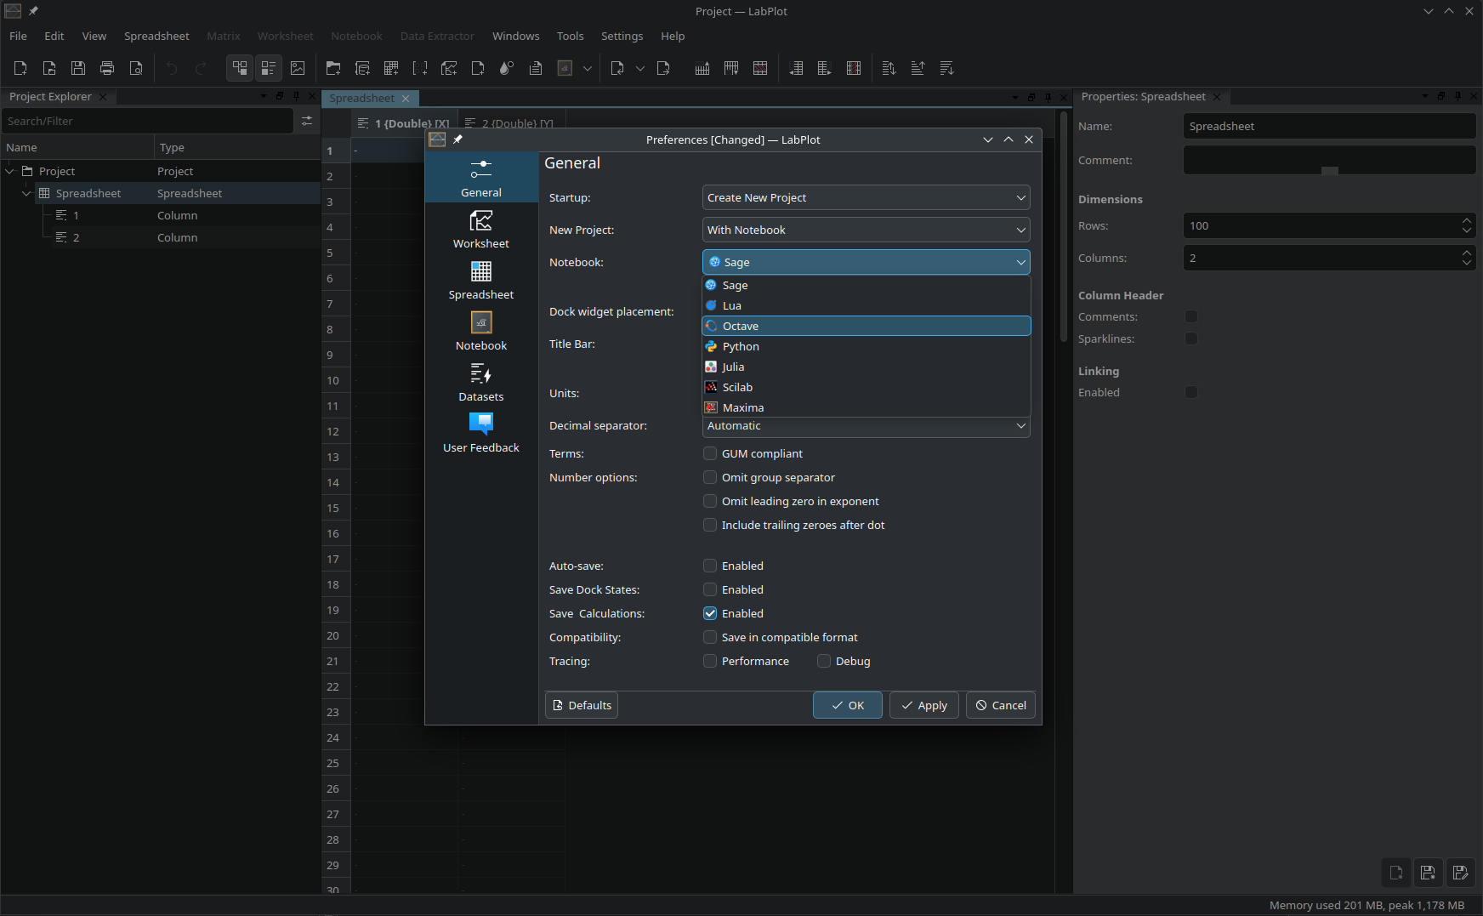Select Python from the Notebook dropdown list

coord(740,346)
